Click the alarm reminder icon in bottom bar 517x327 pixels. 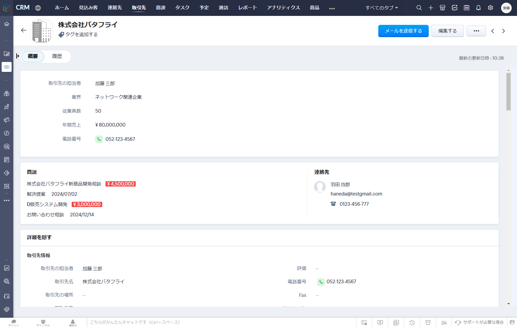[428, 322]
